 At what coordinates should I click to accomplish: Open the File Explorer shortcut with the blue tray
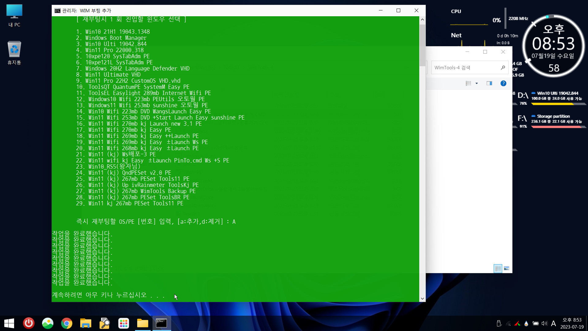(86, 323)
